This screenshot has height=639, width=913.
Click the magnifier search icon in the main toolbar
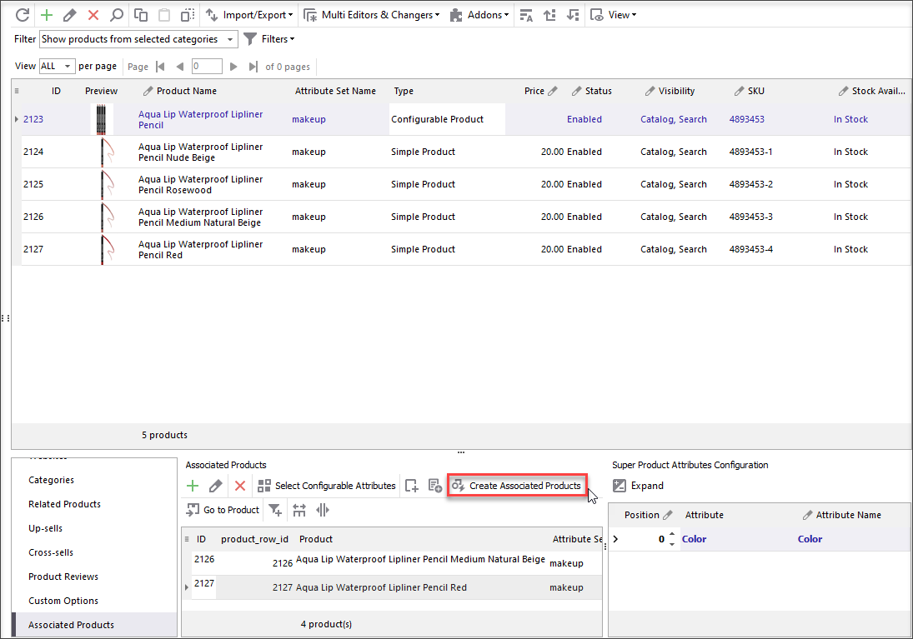[x=117, y=15]
